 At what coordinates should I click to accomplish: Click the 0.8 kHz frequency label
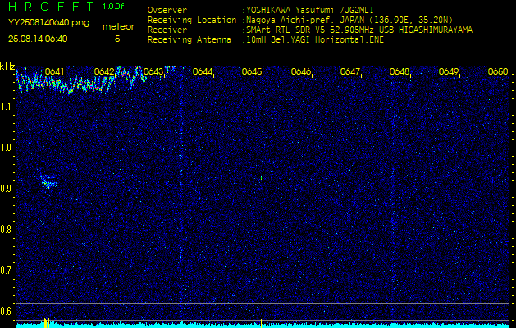tap(7, 230)
